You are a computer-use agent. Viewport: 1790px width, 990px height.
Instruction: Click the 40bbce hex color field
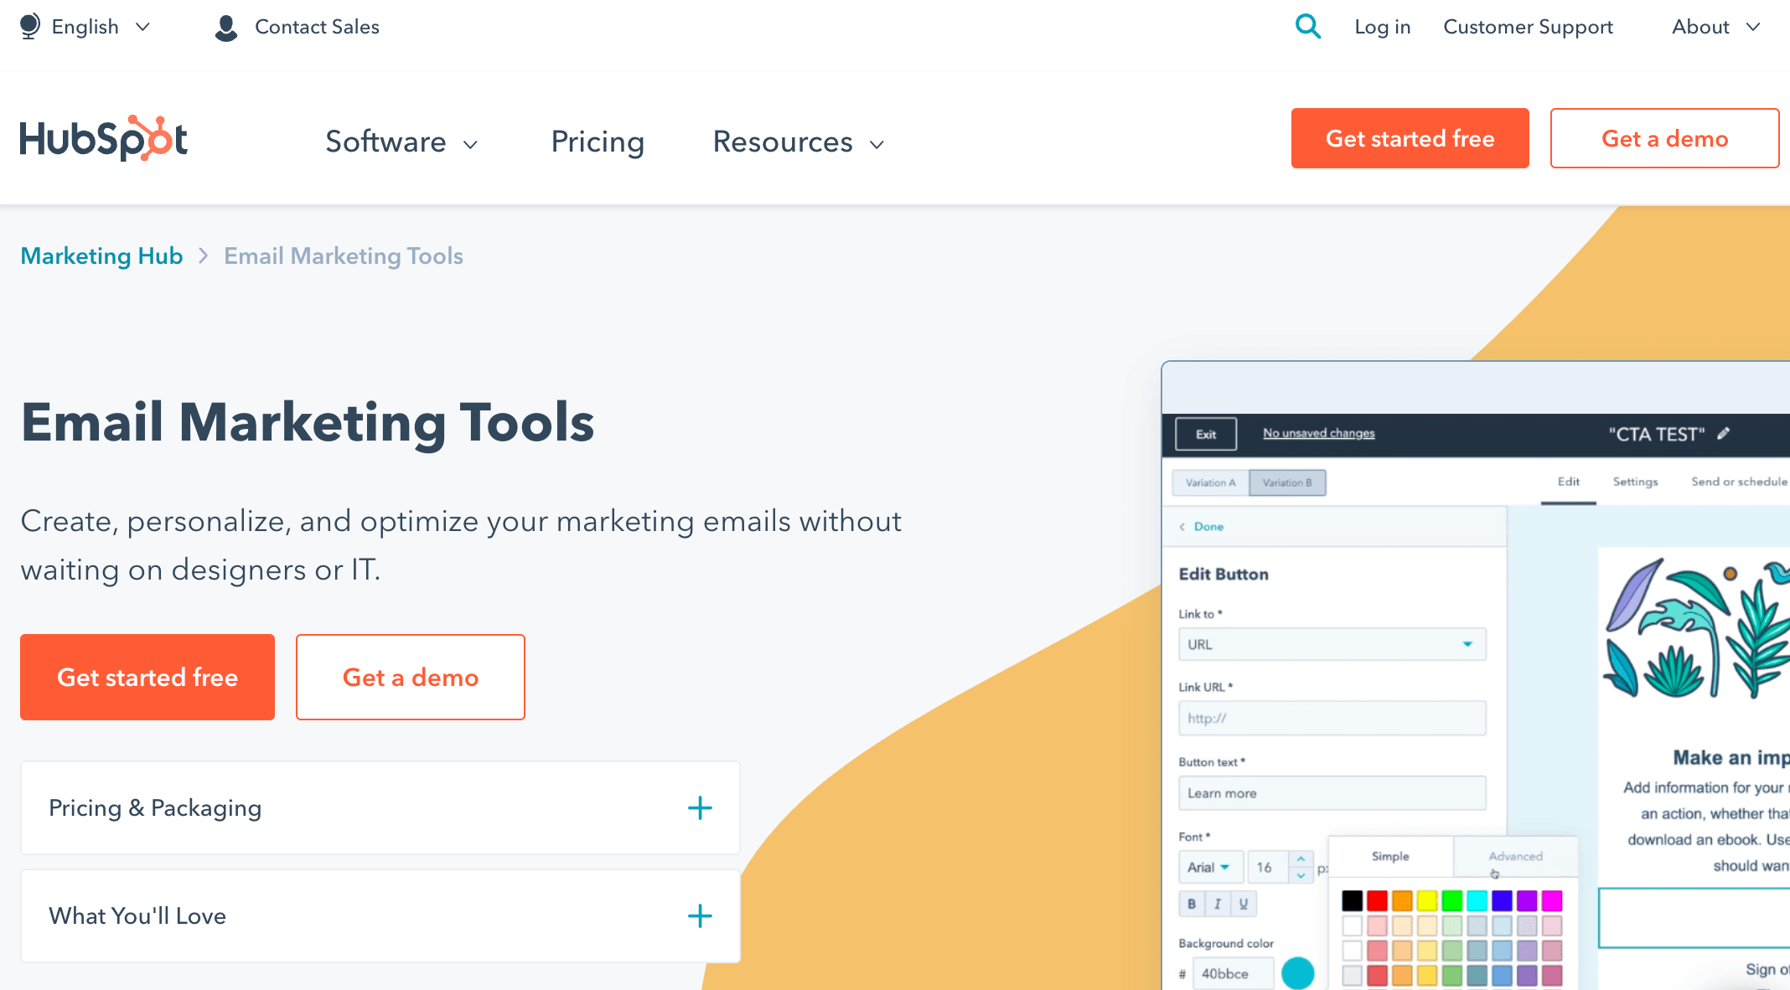(x=1234, y=973)
